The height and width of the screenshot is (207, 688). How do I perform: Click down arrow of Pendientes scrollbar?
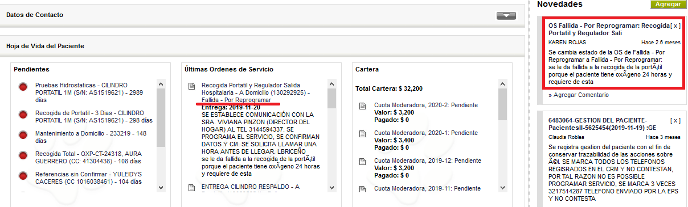161,187
